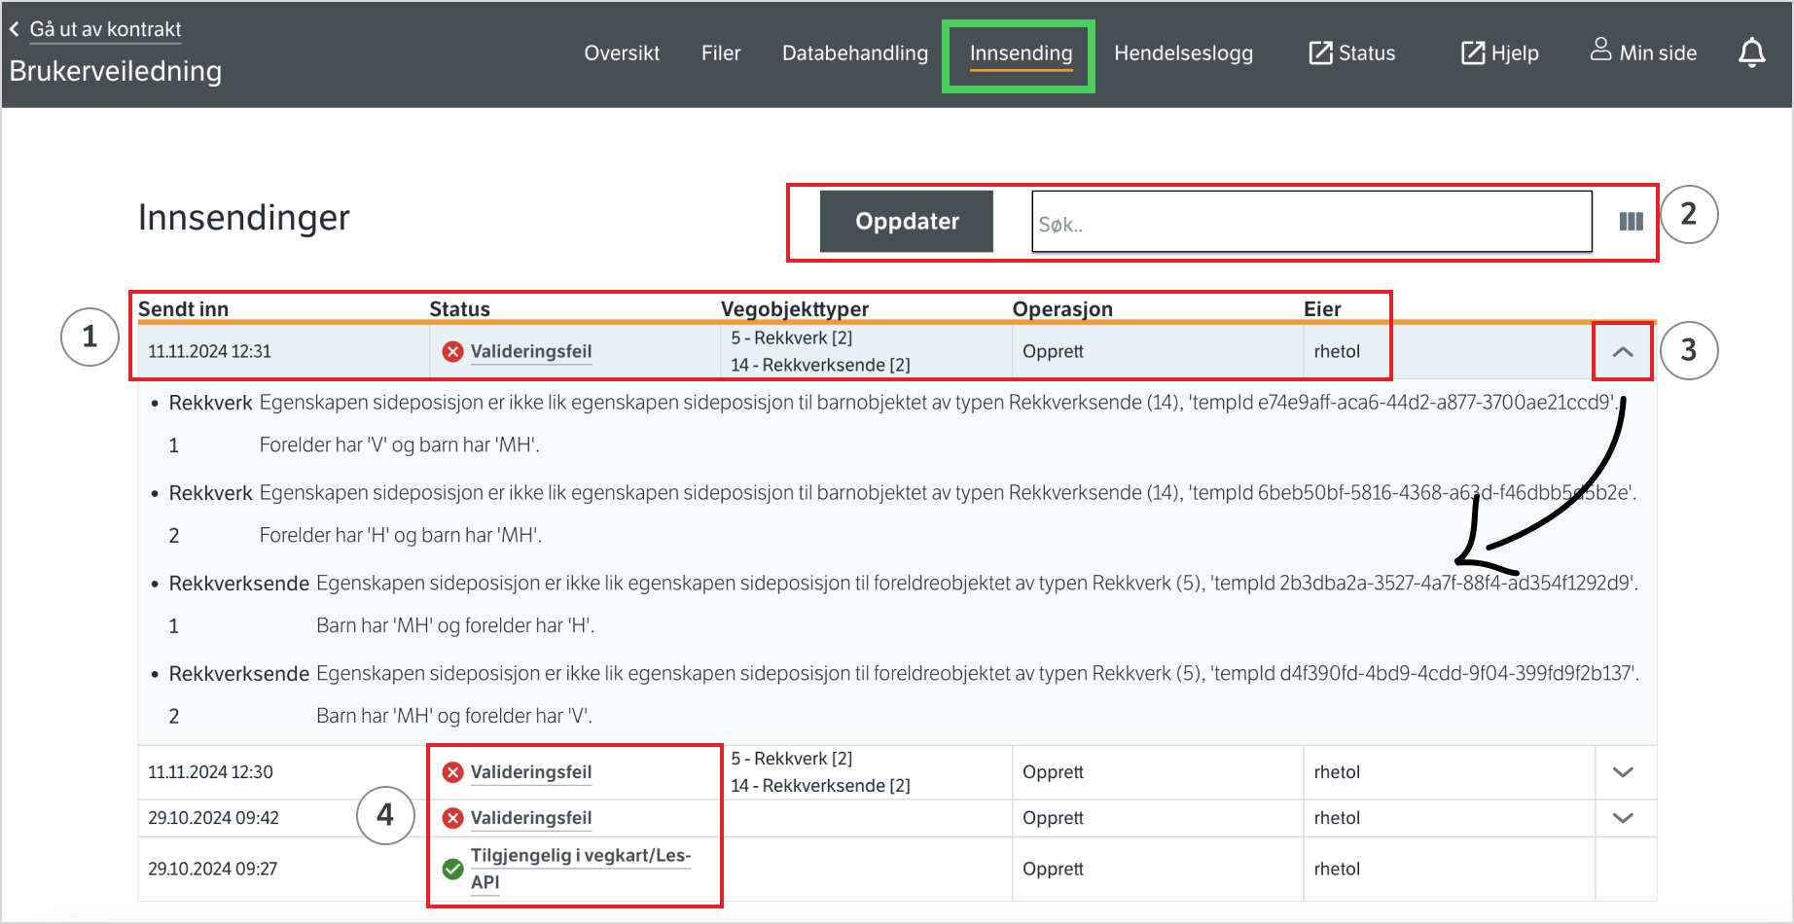Collapse the expanded 12:31 submission row
This screenshot has width=1794, height=924.
point(1622,352)
